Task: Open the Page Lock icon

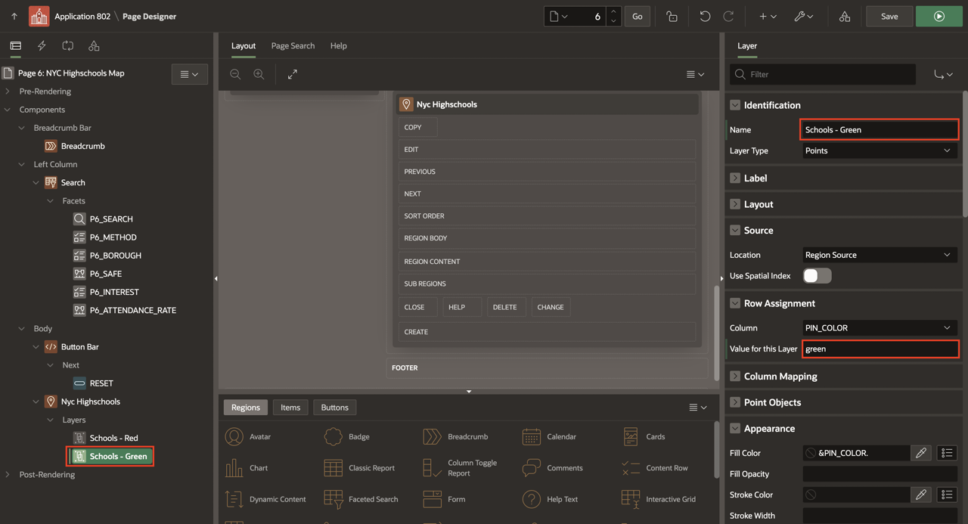Action: pos(672,16)
